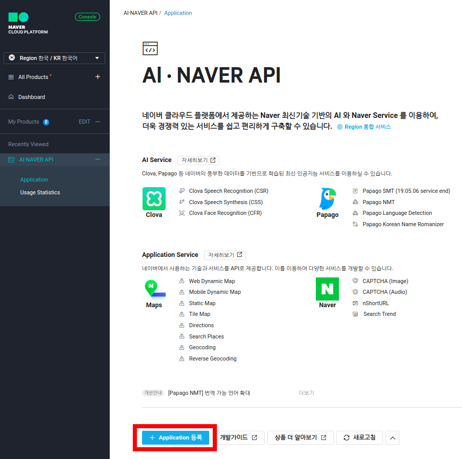Click Papago NMT text
This screenshot has width=462, height=459.
tap(378, 202)
